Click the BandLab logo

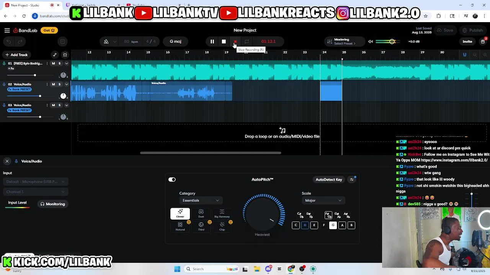tap(25, 30)
